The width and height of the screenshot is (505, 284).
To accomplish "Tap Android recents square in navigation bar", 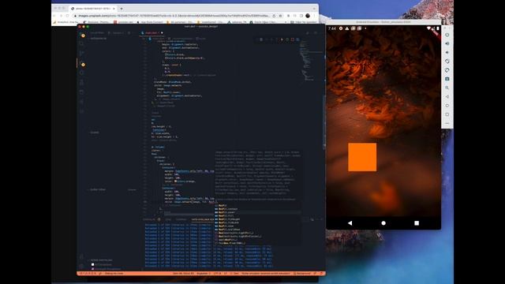I will (x=417, y=222).
